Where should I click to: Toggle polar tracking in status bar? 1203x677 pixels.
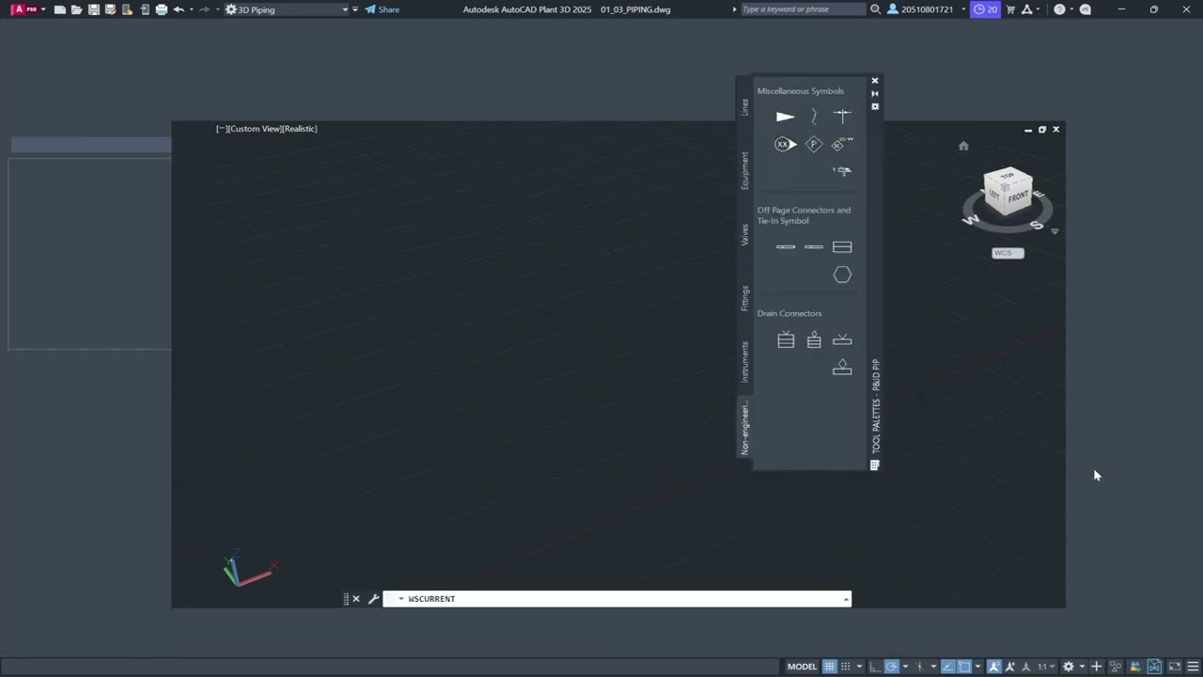[891, 667]
